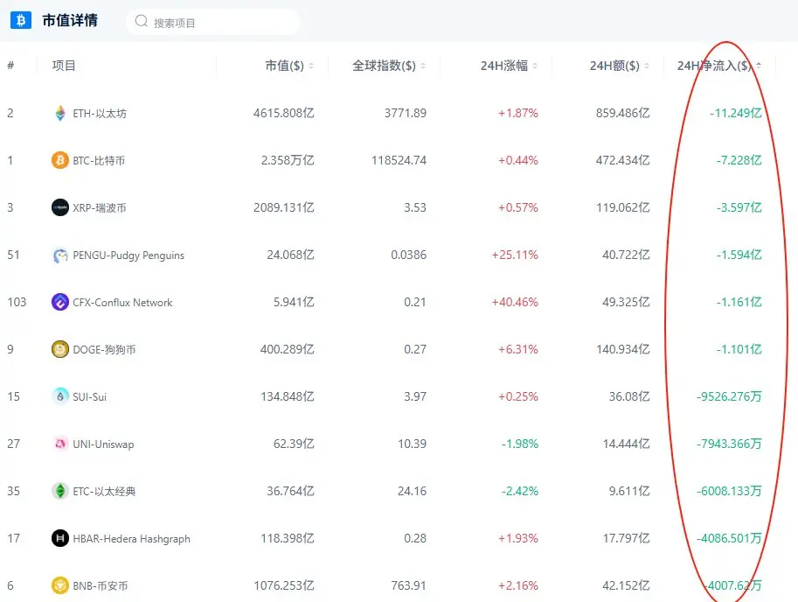Sort by 24H净流入($) sort arrows
Screen dimensions: 798x602
point(759,66)
